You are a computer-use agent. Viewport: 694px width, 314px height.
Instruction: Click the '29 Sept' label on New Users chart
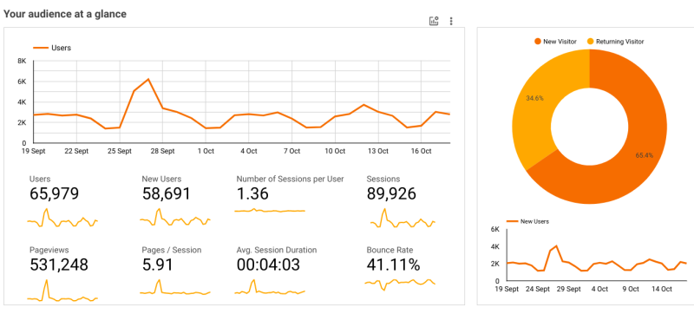pyautogui.click(x=568, y=289)
